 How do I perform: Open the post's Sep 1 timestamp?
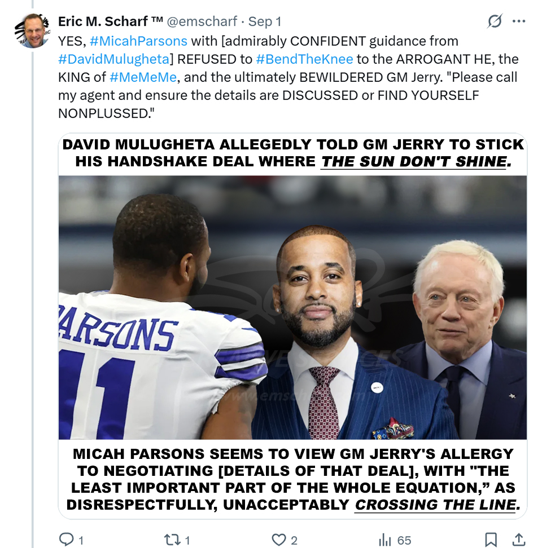pos(265,21)
